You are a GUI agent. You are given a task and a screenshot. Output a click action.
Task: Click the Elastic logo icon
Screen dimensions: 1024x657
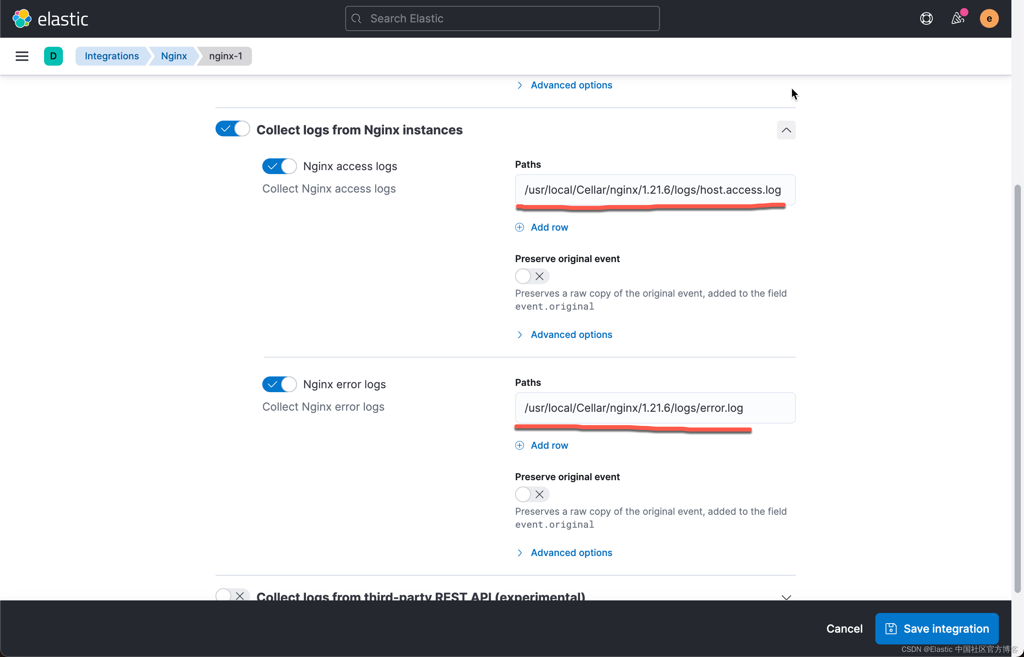pos(22,18)
